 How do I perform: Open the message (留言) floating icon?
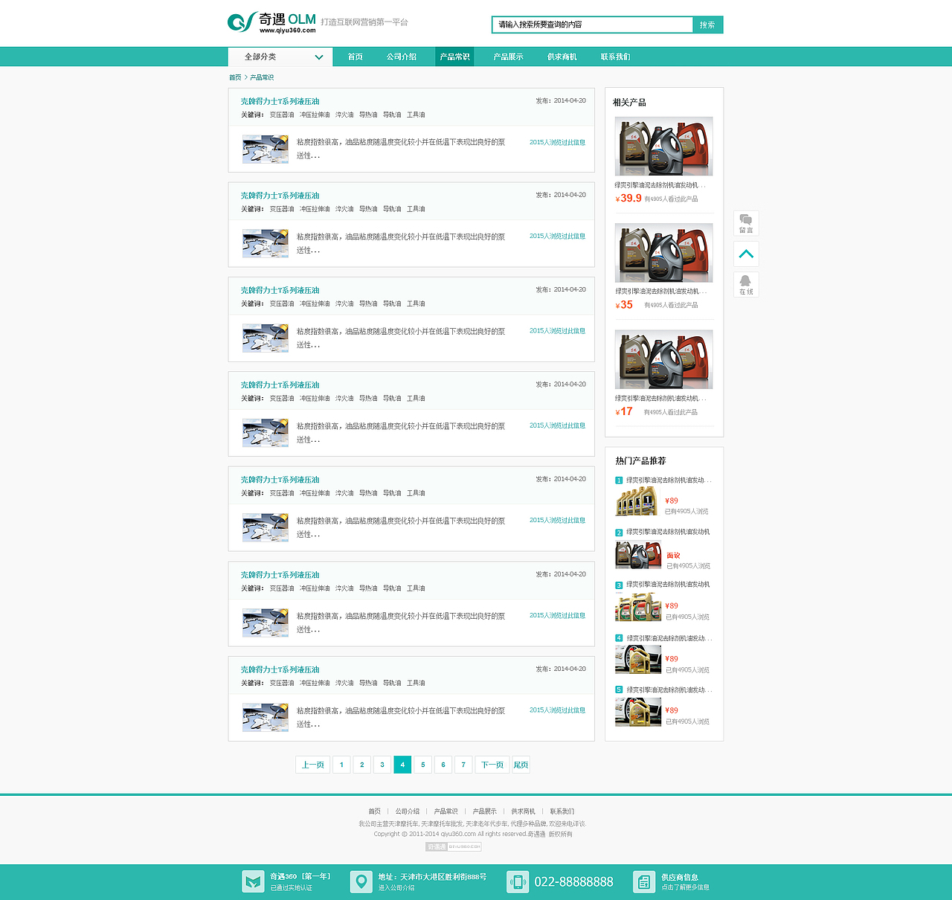tap(746, 223)
